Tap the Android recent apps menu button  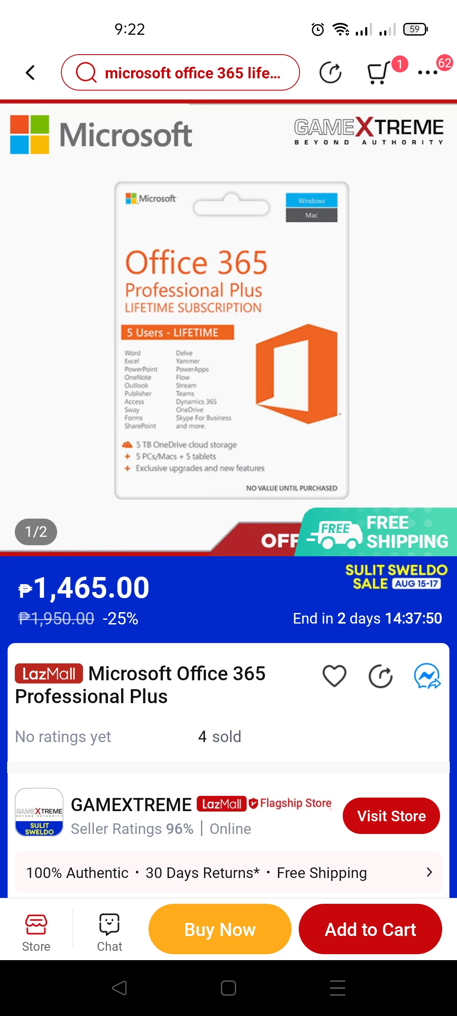click(x=338, y=988)
